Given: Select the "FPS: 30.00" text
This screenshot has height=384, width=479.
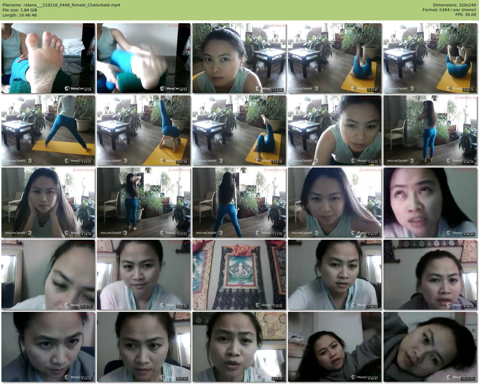Looking at the screenshot, I should pos(466,15).
